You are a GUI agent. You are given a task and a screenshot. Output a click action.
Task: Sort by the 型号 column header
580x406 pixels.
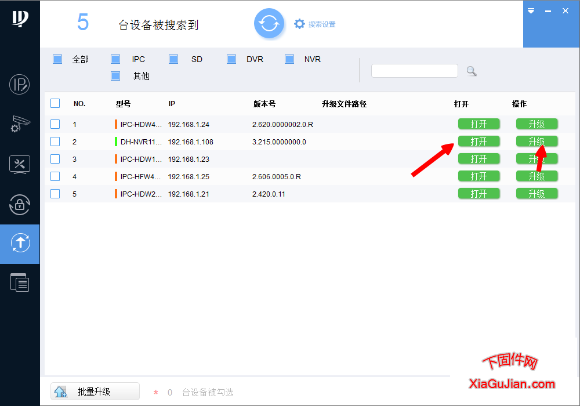(123, 104)
